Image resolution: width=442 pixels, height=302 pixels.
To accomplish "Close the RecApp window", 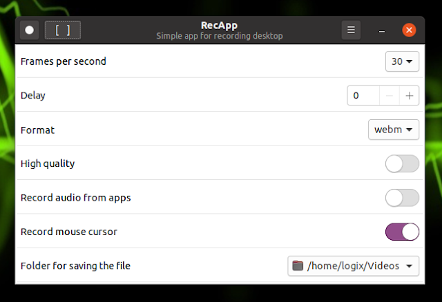I will click(x=409, y=30).
